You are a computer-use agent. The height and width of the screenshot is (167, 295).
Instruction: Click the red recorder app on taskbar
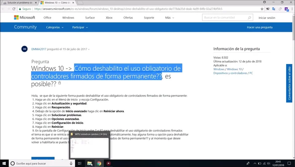108,164
